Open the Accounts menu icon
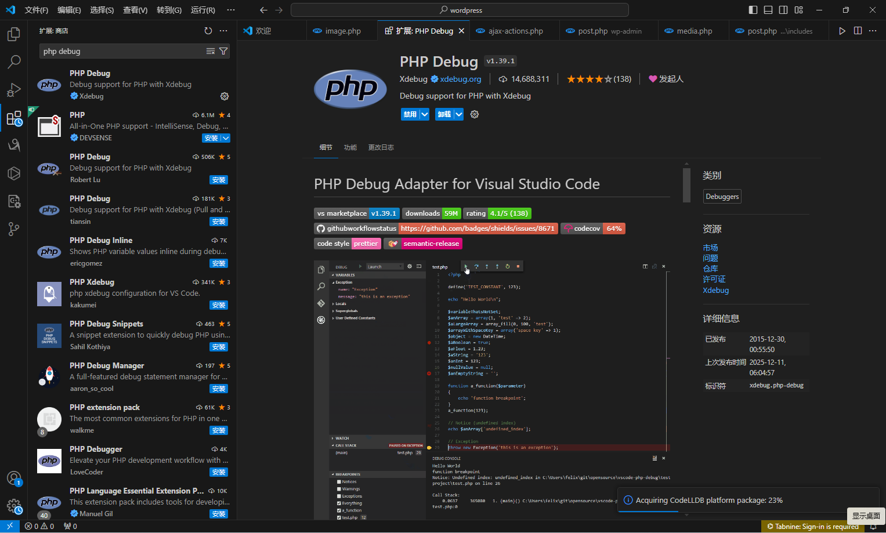This screenshot has height=533, width=886. (x=14, y=478)
